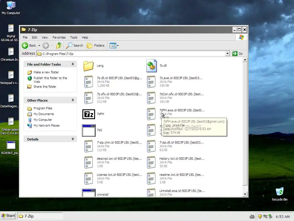Select the Uninstall application icon
The image size is (294, 221).
coord(89,193)
